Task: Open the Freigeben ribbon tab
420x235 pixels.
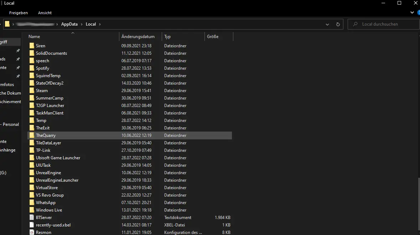Action: pos(19,13)
